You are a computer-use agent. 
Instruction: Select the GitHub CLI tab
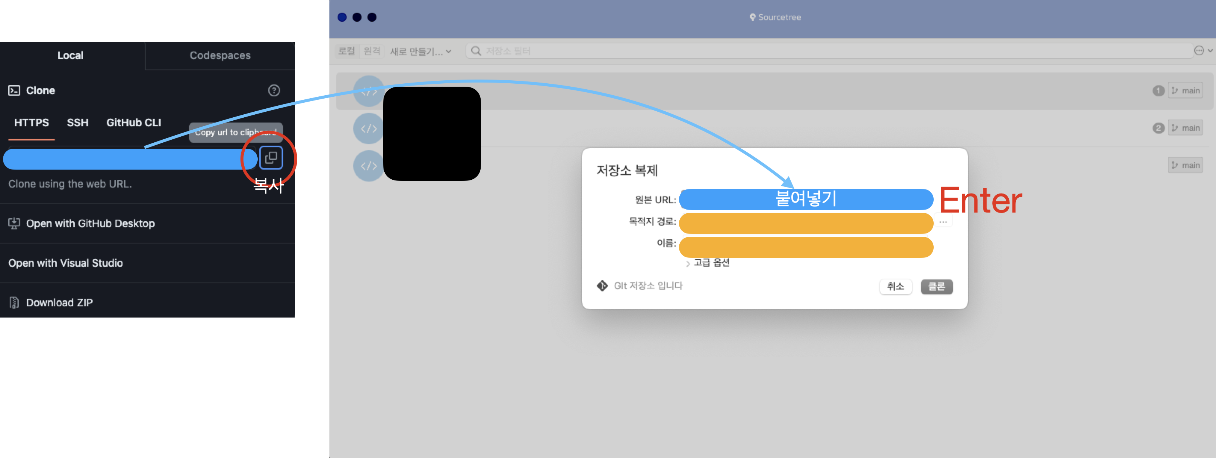coord(134,123)
